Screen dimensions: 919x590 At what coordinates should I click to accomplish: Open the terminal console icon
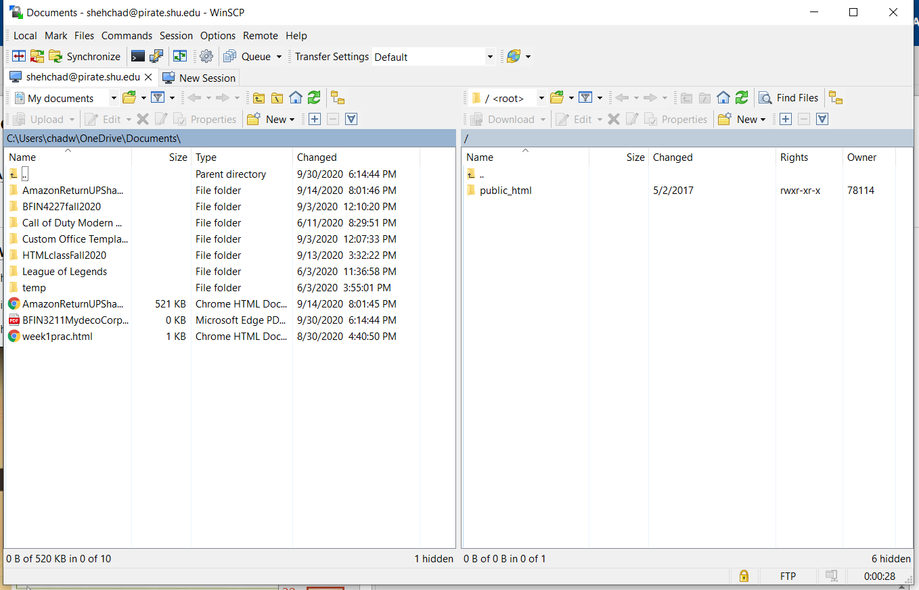(x=138, y=57)
